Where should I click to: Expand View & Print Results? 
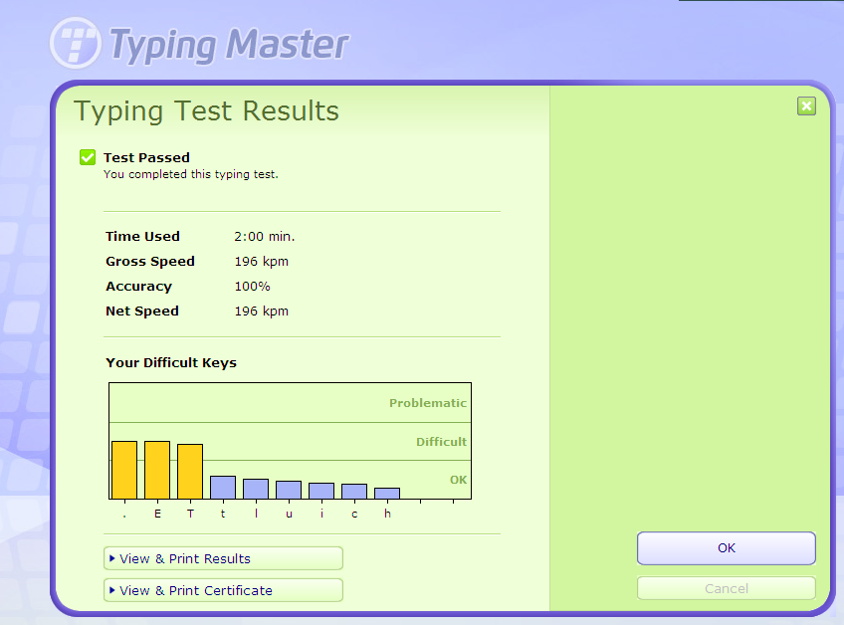tap(223, 558)
